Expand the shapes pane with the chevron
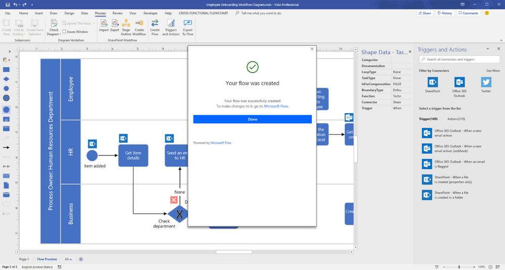505x270 pixels. point(7,51)
